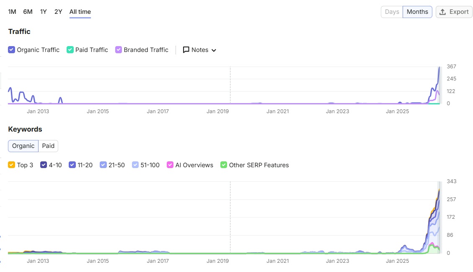Screen dimensions: 473x272
Task: Click the 86 axis value on Keywords chart
Action: [450, 235]
